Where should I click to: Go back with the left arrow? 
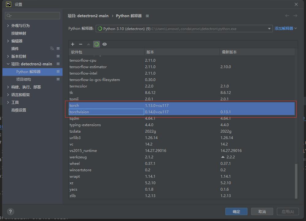tap(287, 16)
